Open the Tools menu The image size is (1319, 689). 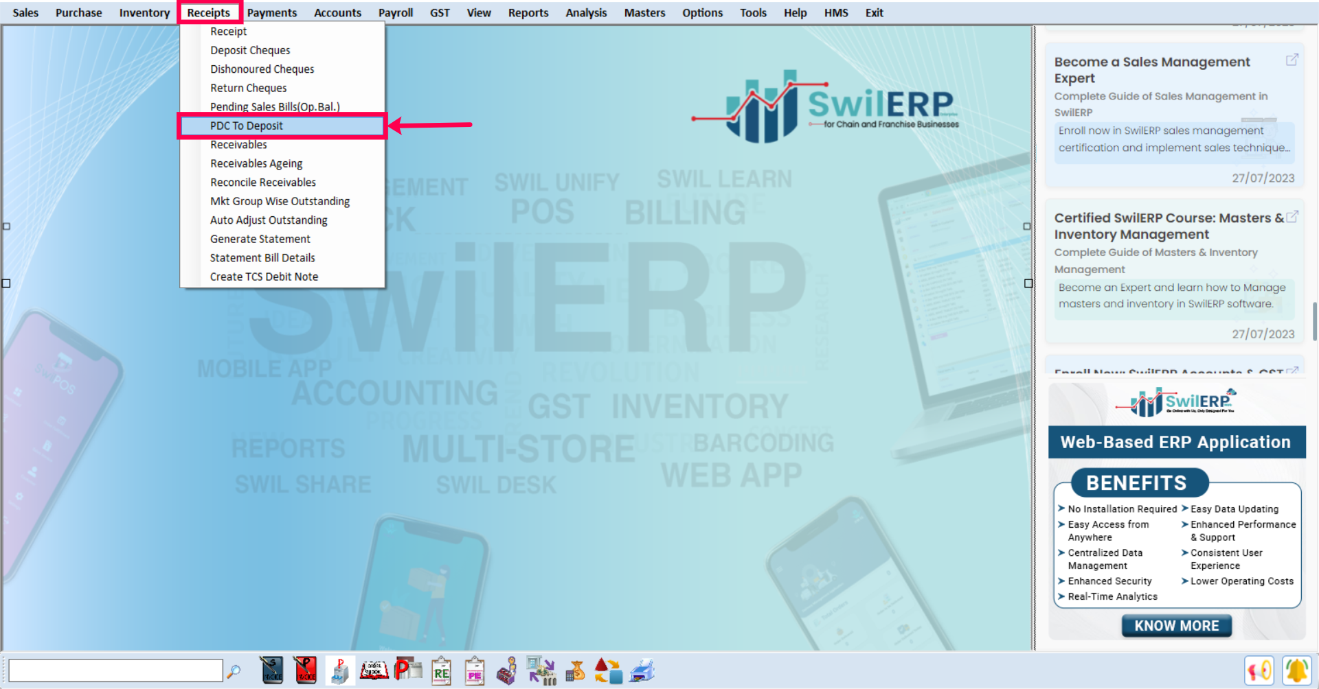[x=753, y=12]
